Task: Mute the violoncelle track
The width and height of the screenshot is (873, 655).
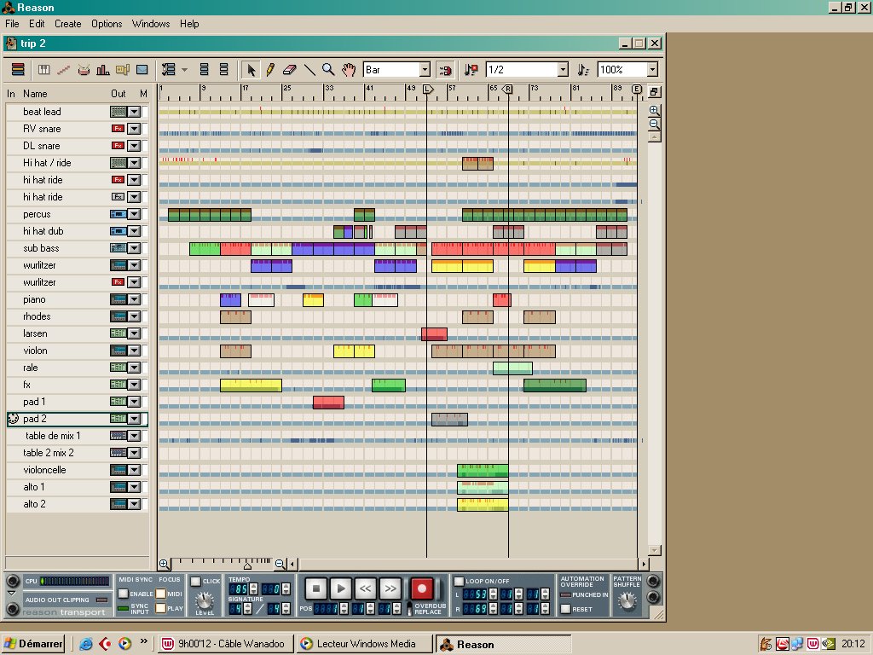Action: [x=145, y=470]
